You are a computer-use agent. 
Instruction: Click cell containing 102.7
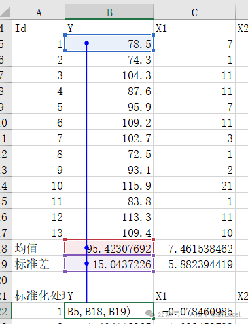109,138
